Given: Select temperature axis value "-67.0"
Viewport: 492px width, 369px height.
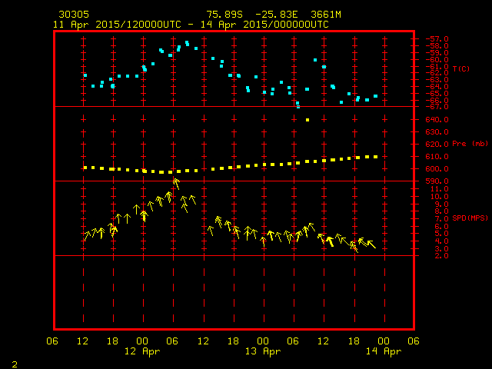Looking at the screenshot, I should 437,107.
